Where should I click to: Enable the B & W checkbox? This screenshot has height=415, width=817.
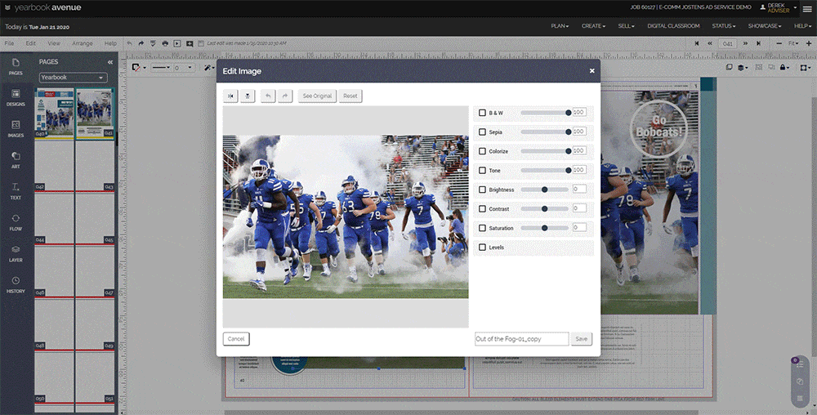tap(482, 113)
